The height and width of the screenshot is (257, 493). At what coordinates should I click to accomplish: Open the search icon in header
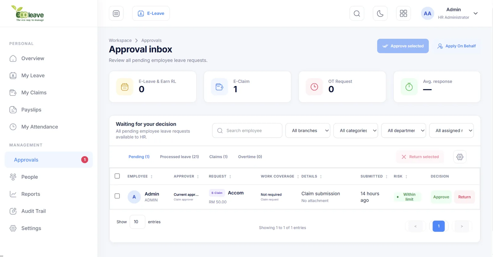357,14
